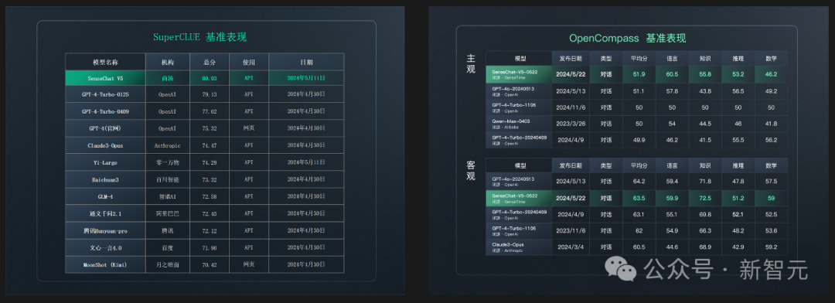835x303 pixels.
Task: Click the 零一万物 organization cell
Action: pos(167,162)
